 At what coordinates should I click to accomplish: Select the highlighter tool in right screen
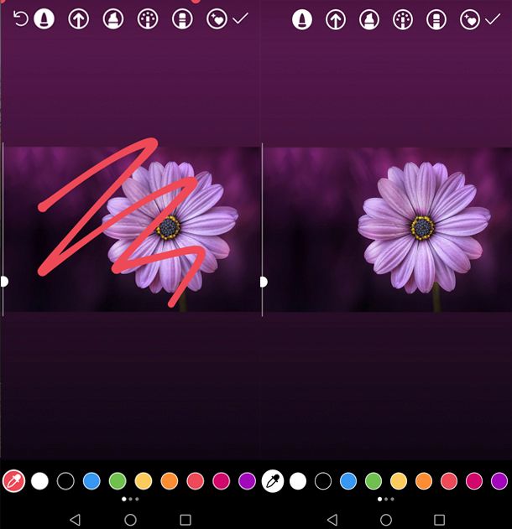pos(369,19)
